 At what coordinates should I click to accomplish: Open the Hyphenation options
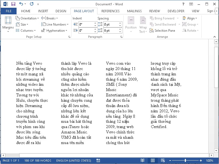[54, 30]
